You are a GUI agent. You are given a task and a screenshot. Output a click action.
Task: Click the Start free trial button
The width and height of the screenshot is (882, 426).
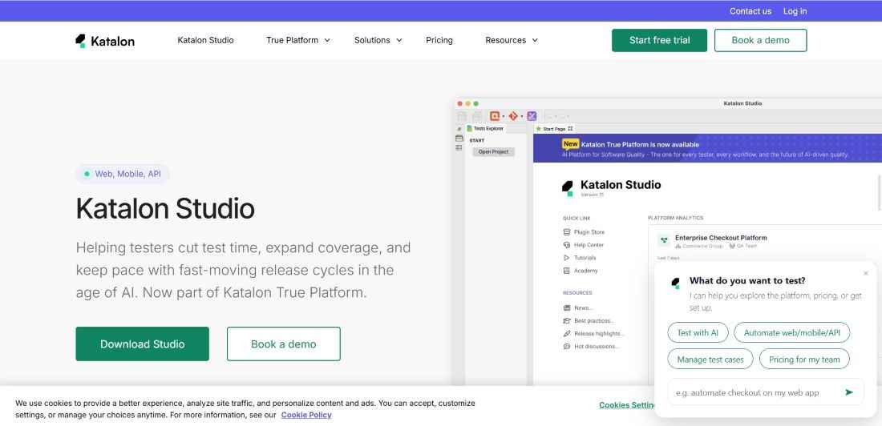click(659, 41)
